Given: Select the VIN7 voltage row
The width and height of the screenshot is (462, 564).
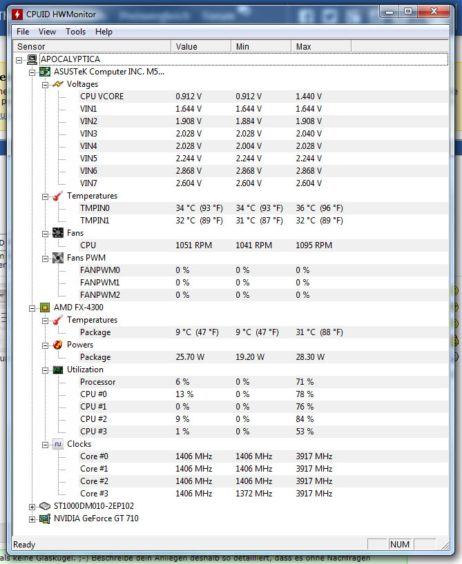Looking at the screenshot, I should (263, 183).
